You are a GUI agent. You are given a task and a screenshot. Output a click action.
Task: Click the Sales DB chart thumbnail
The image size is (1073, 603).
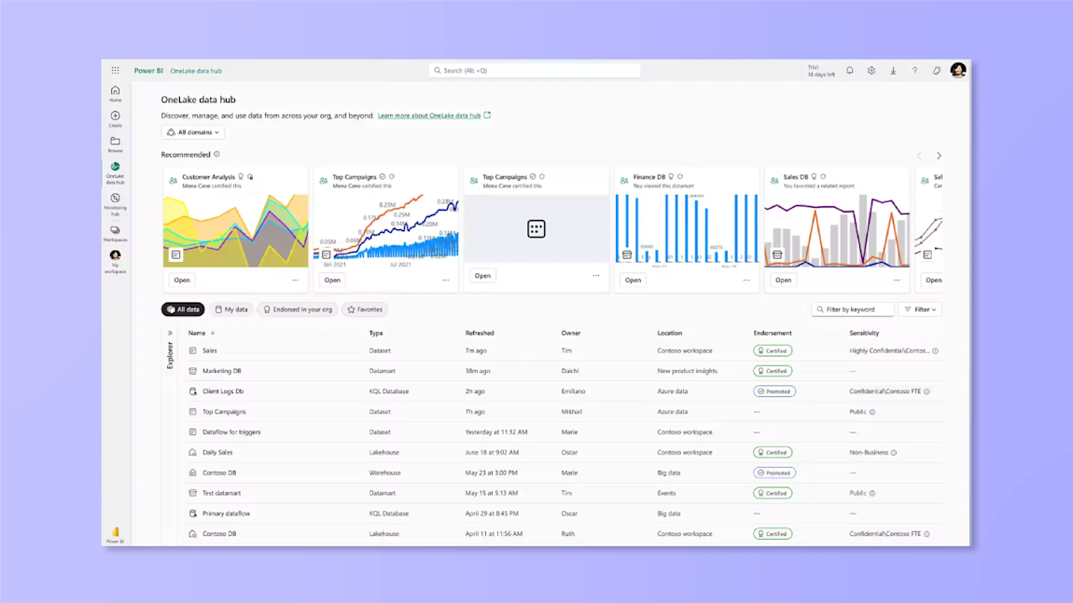coord(837,230)
